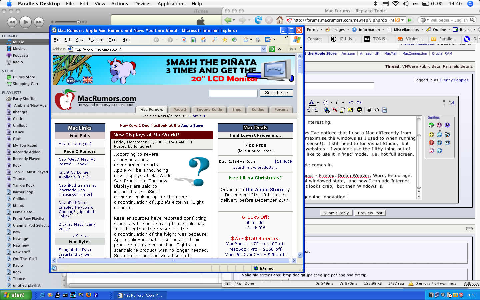Open iTunes Store in the iTunes sidebar

click(x=24, y=77)
